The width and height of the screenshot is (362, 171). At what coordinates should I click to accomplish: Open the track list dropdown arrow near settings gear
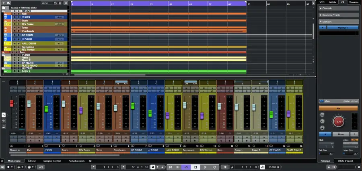click(63, 74)
